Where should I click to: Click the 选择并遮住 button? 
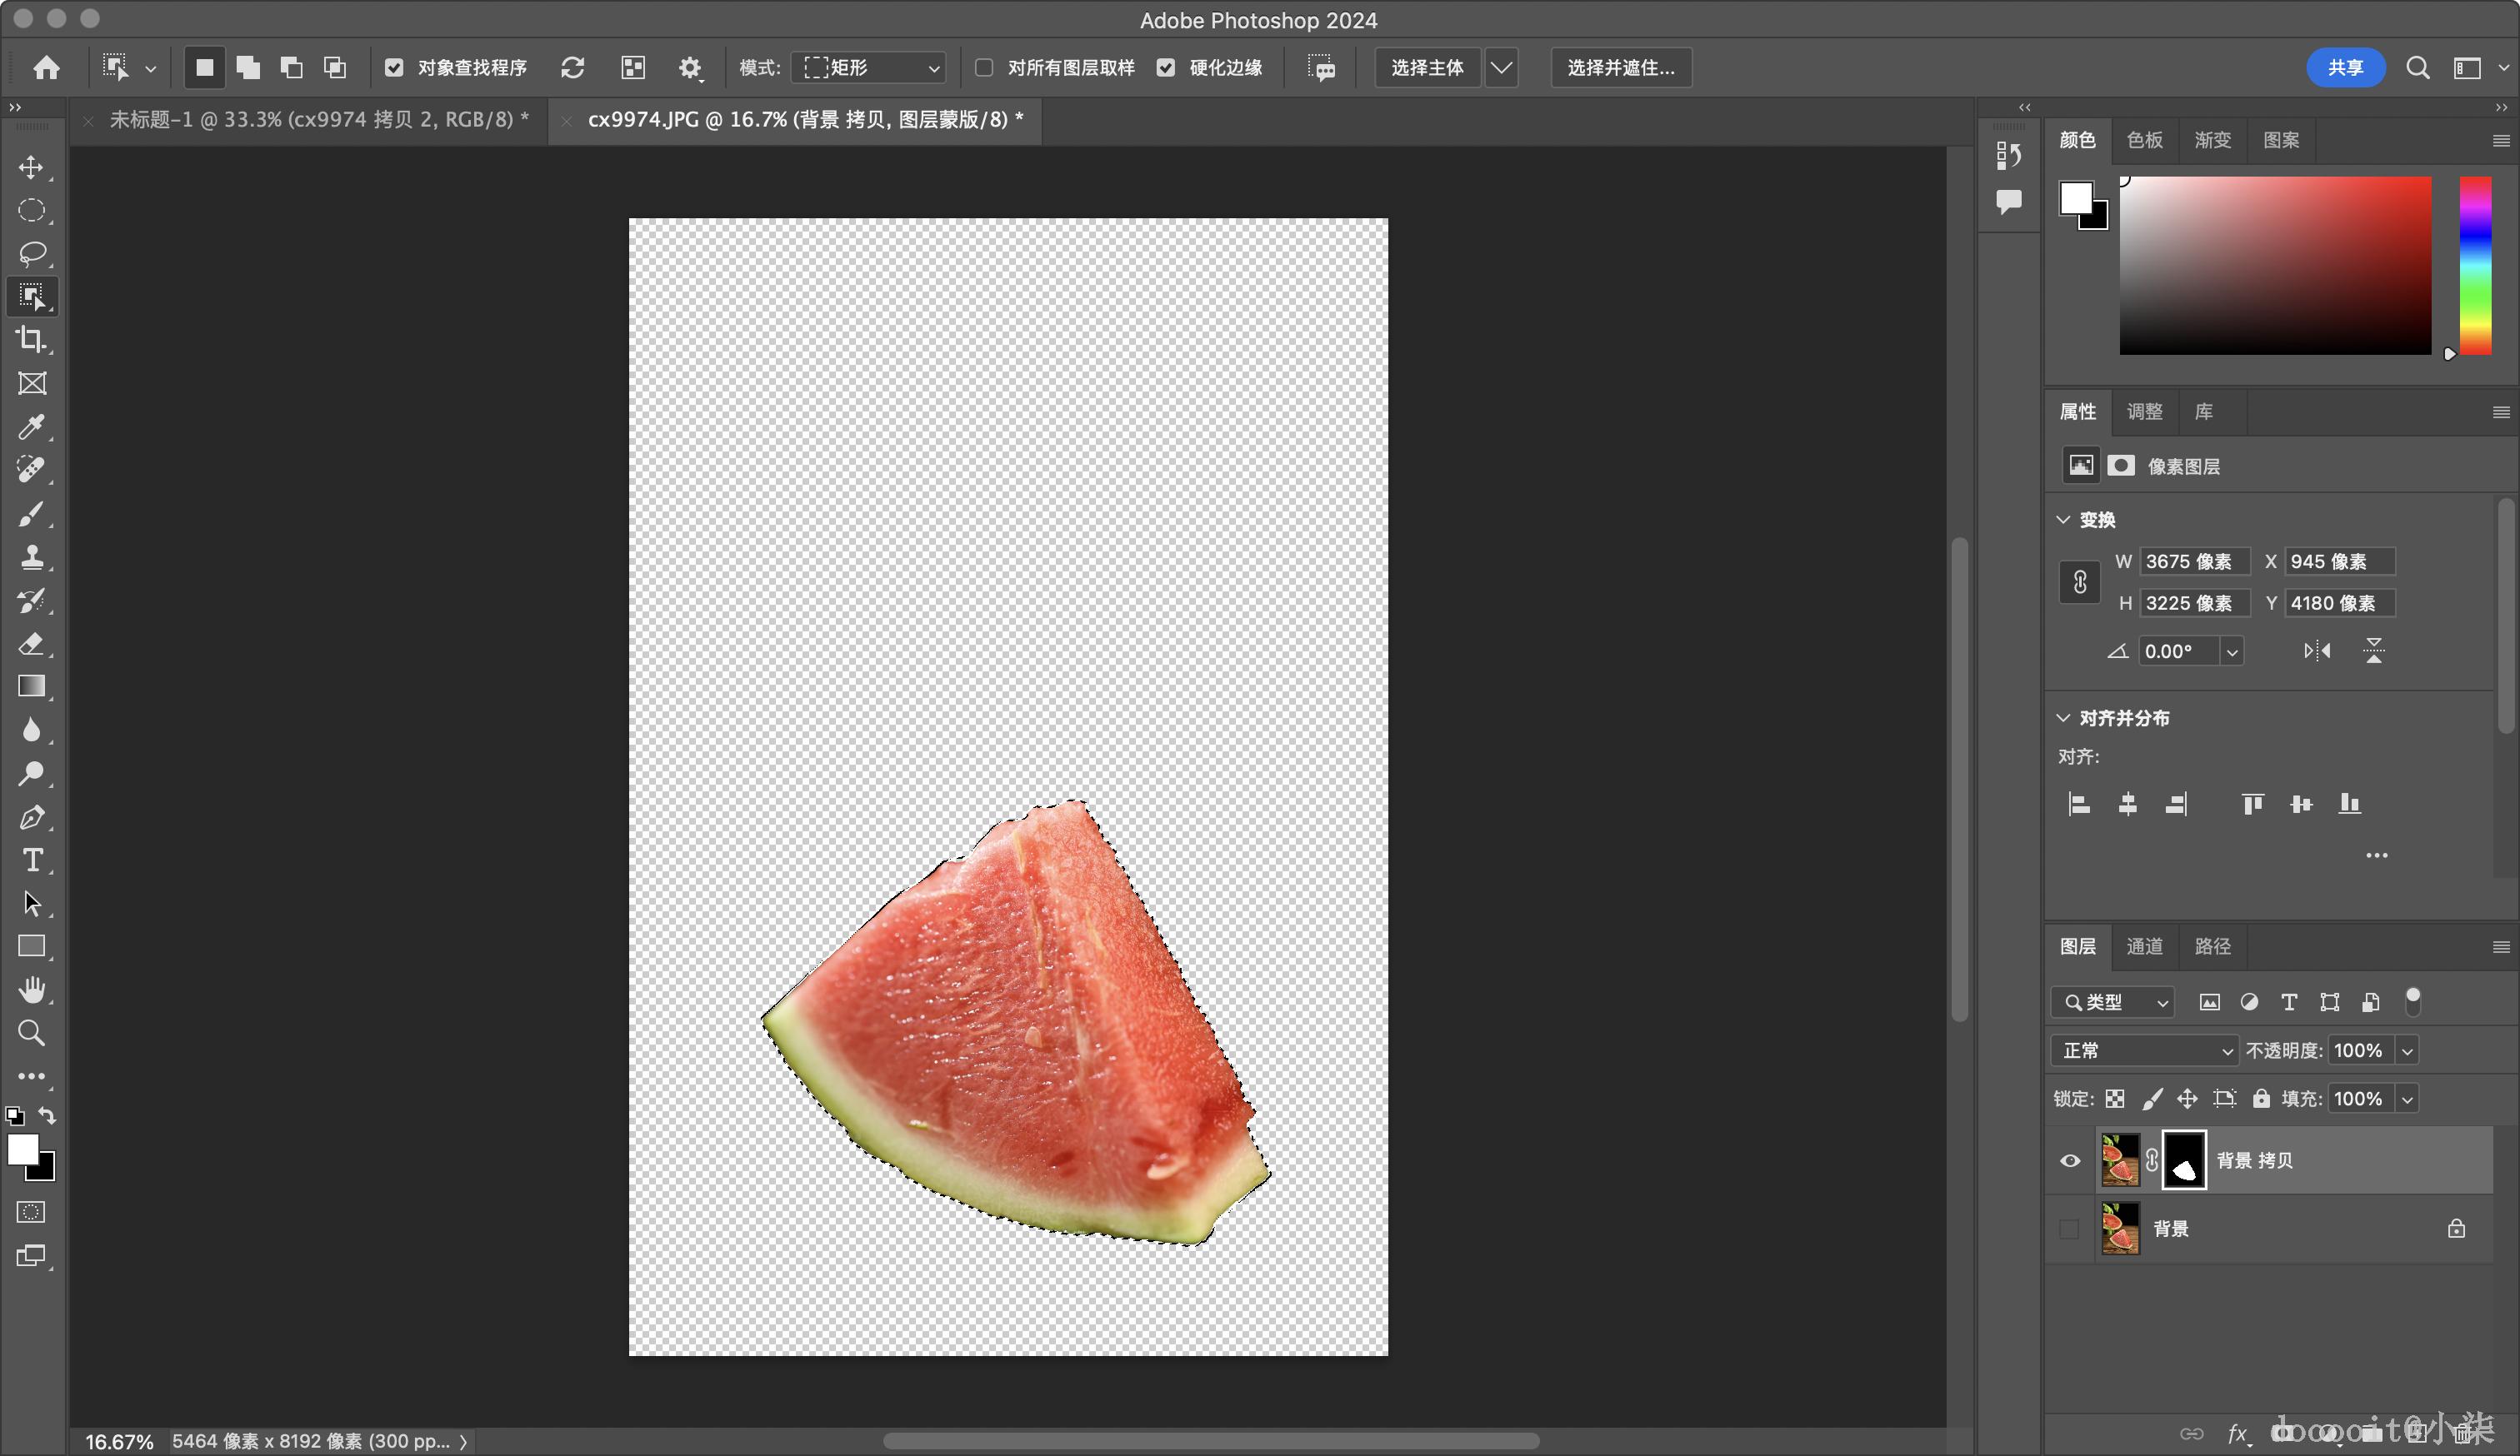pos(1619,68)
